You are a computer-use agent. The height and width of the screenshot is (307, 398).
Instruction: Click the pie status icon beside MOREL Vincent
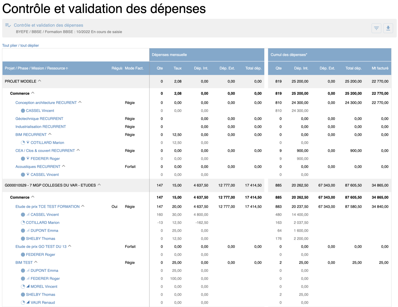[x=23, y=287]
